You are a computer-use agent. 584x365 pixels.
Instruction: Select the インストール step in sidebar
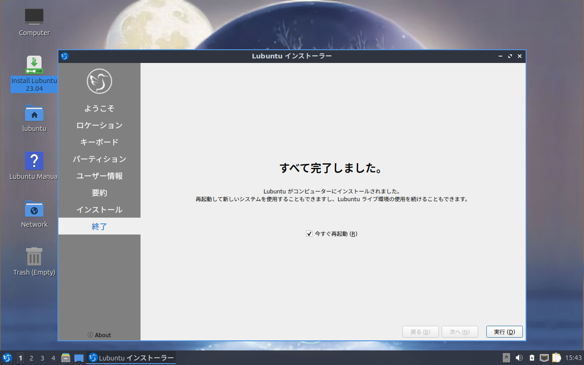pyautogui.click(x=99, y=209)
